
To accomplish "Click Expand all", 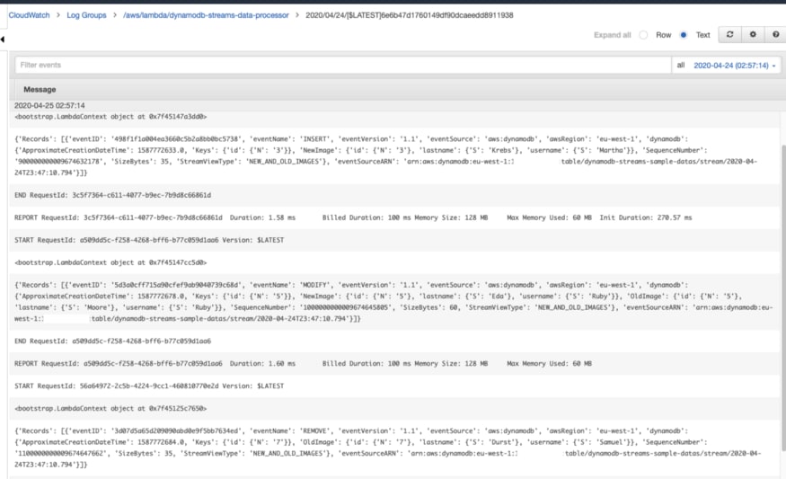I will click(x=612, y=35).
